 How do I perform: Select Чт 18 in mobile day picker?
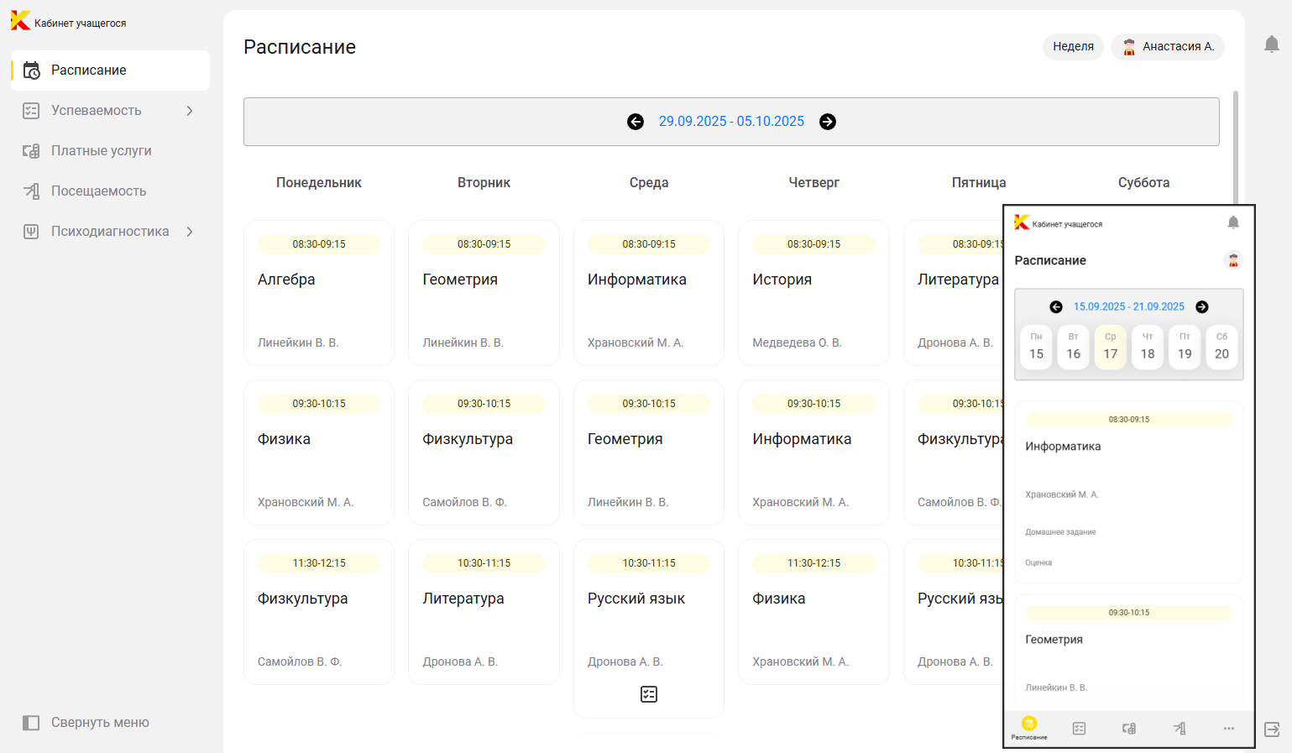pos(1147,347)
